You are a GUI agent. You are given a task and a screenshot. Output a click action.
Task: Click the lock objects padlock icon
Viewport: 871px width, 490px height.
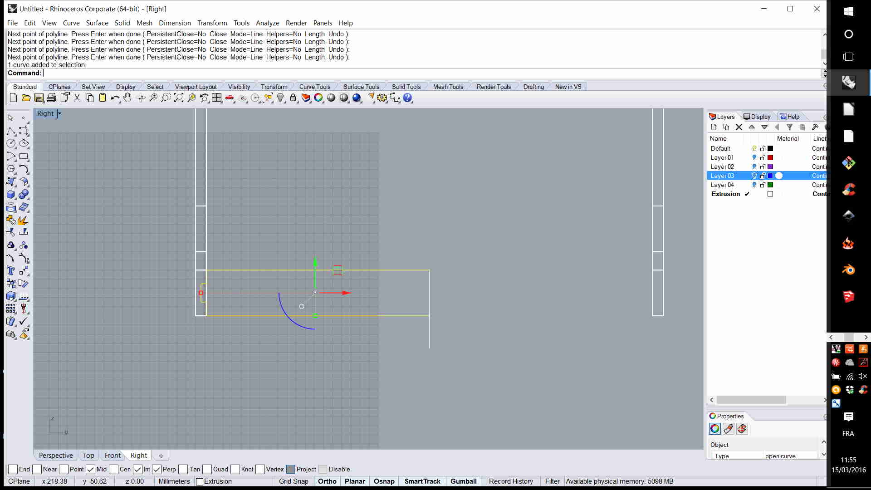point(293,98)
